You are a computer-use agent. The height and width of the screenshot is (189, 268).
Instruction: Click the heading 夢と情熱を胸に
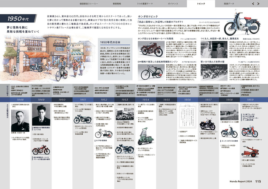[x=17, y=28]
